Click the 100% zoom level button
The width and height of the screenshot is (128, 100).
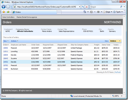[116, 96]
